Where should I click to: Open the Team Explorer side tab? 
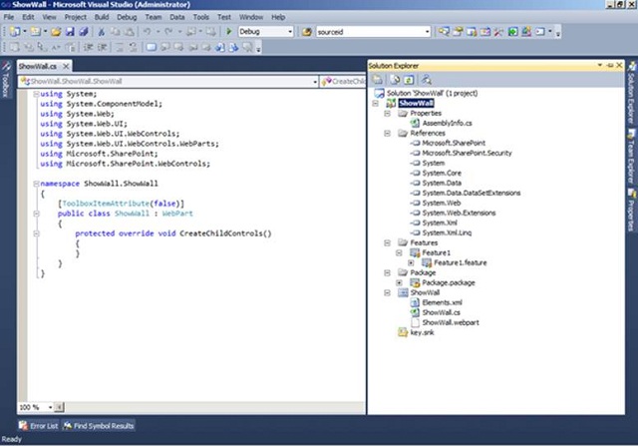[631, 157]
